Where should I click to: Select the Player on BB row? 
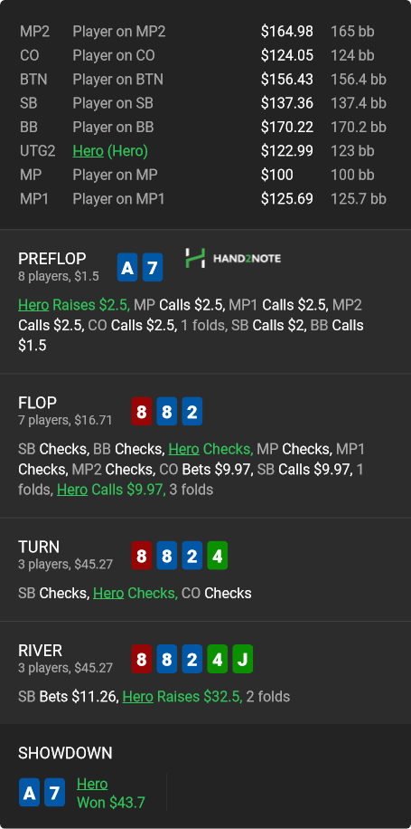205,127
